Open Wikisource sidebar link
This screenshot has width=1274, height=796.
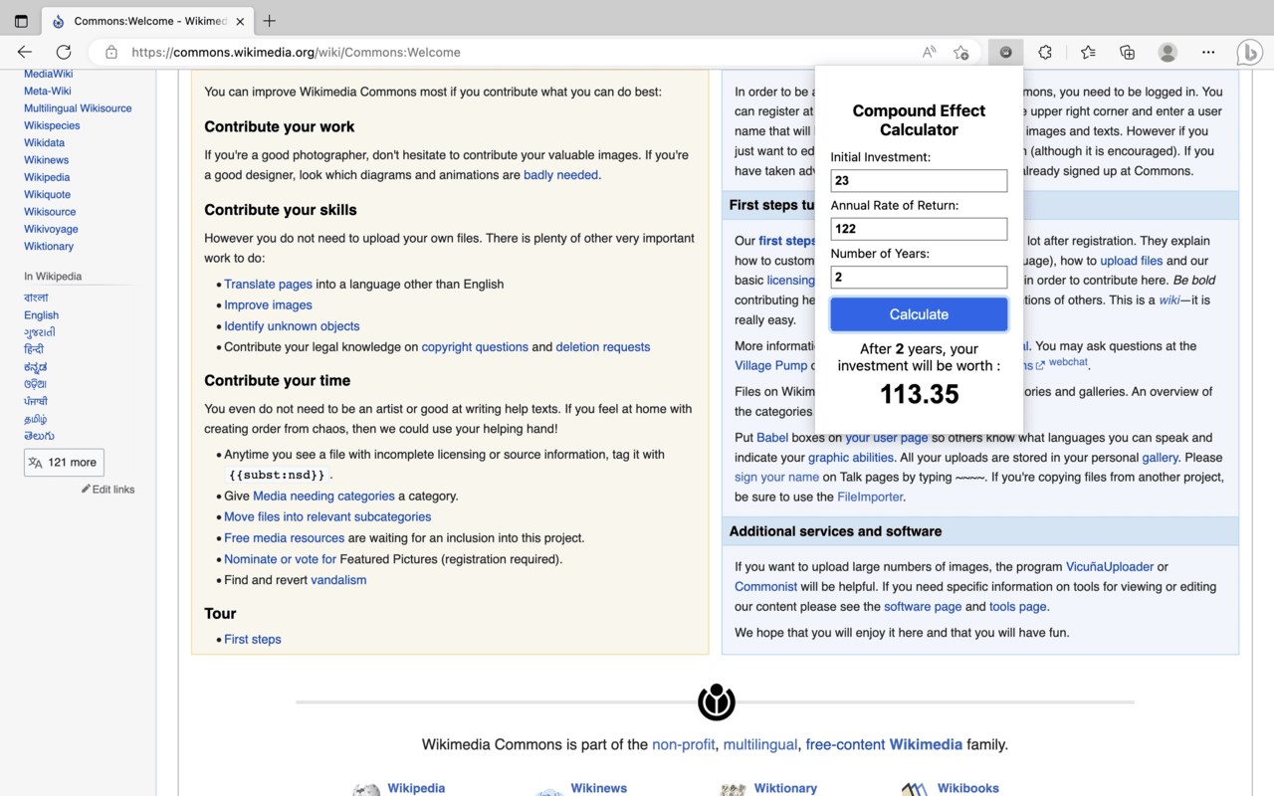click(50, 212)
